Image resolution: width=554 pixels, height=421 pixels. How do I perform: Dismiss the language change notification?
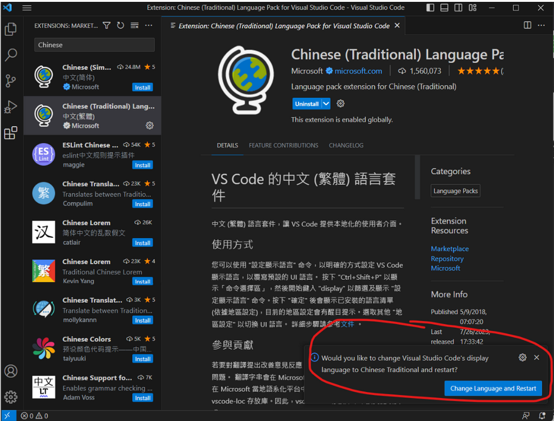pyautogui.click(x=537, y=357)
